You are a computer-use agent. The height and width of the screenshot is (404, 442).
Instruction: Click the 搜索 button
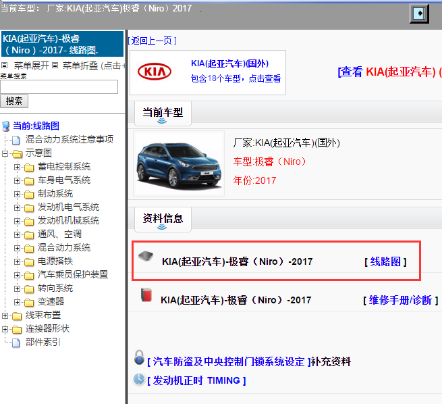pyautogui.click(x=14, y=101)
